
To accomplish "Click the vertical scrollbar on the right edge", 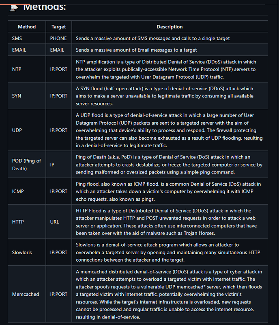I will [278, 162].
